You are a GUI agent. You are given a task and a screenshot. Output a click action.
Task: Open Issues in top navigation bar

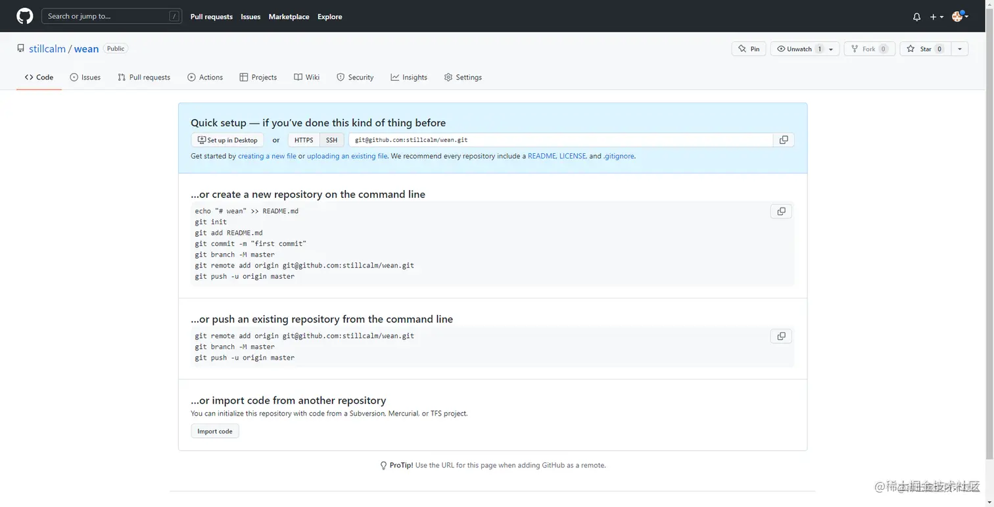(x=250, y=16)
